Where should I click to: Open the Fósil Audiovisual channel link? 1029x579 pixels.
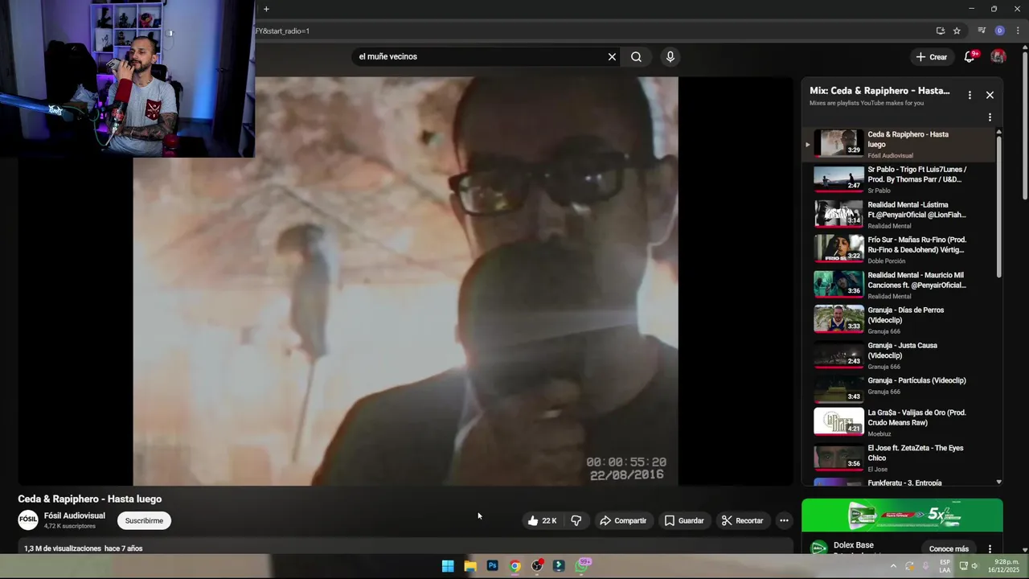tap(75, 515)
